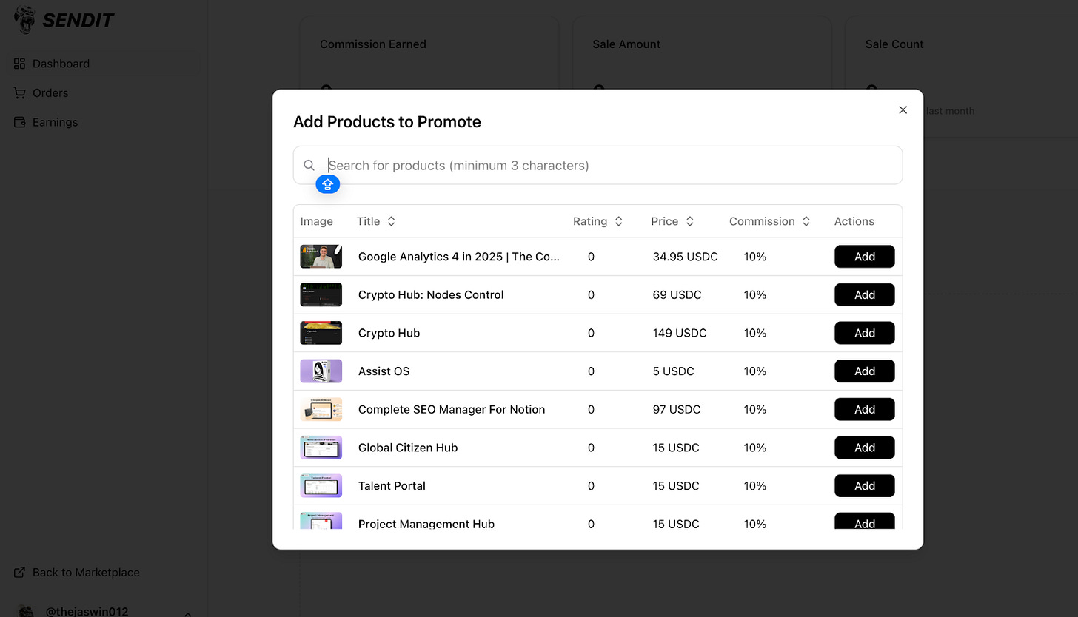Sort products by Commission
1078x617 pixels.
point(806,221)
